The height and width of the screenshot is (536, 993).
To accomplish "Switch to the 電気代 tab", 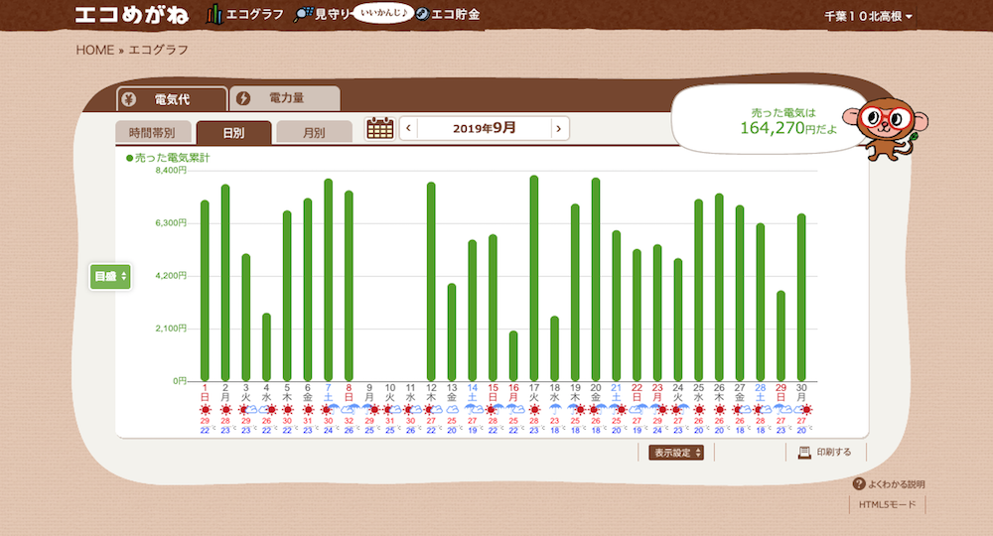I will pyautogui.click(x=172, y=99).
